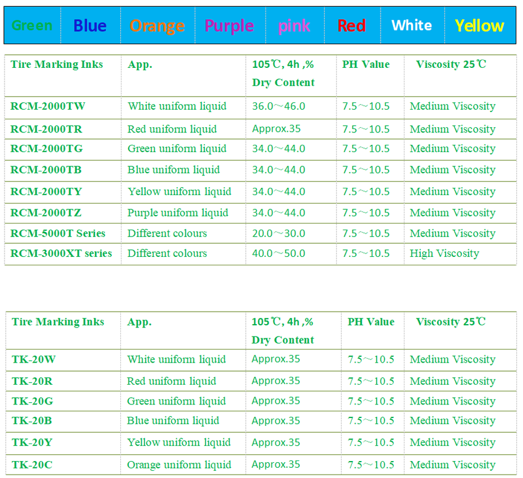Select "Approx.35" in the TK-20B row
The image size is (523, 478).
click(x=276, y=421)
